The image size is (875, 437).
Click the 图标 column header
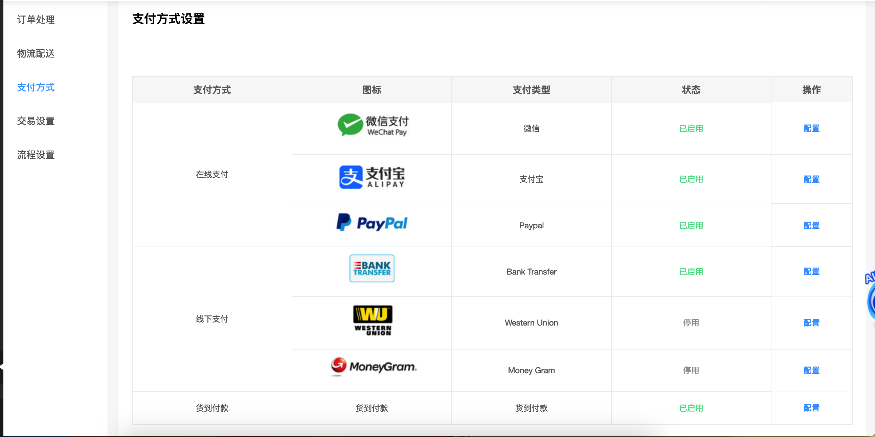[x=372, y=90]
